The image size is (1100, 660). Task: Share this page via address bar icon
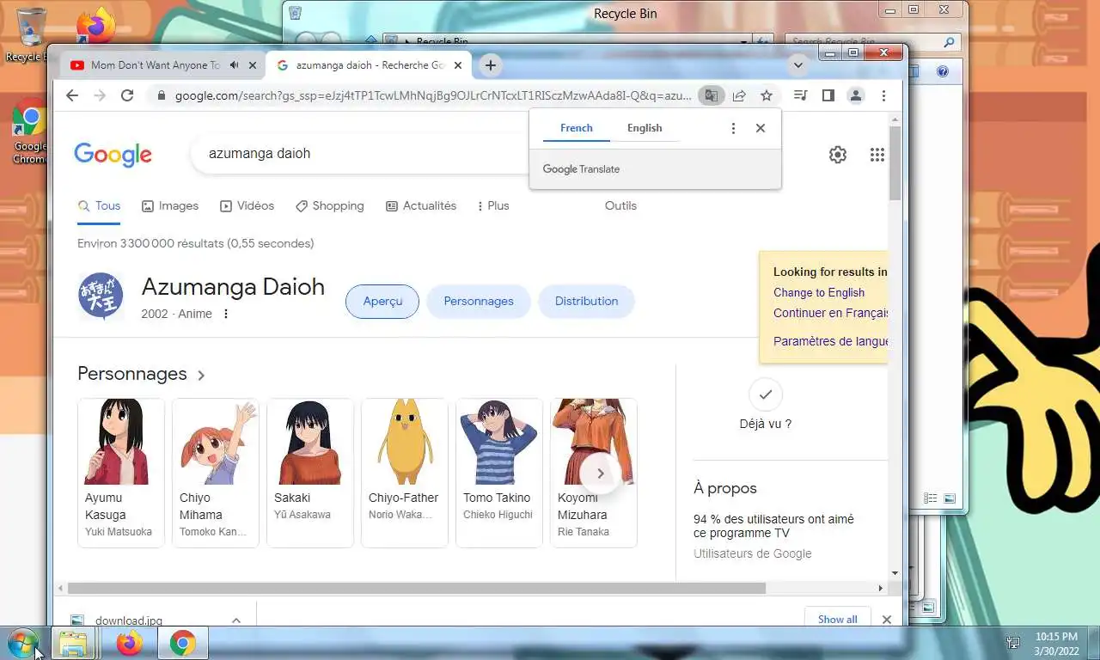(x=739, y=95)
